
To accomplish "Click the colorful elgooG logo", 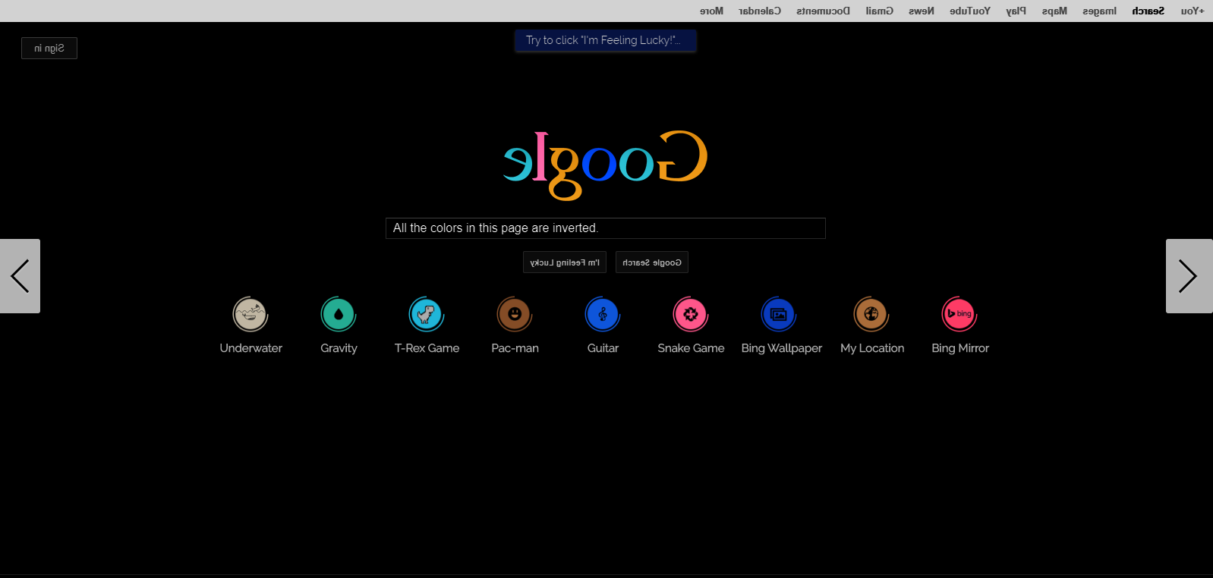I will point(605,163).
